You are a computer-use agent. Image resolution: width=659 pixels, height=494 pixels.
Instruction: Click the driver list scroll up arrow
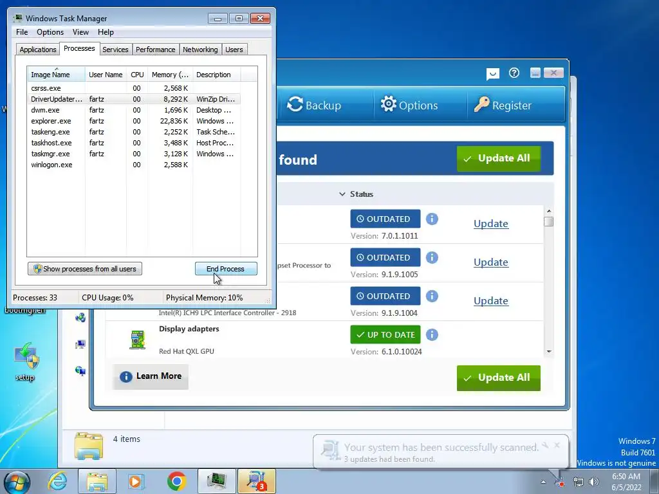(x=548, y=211)
